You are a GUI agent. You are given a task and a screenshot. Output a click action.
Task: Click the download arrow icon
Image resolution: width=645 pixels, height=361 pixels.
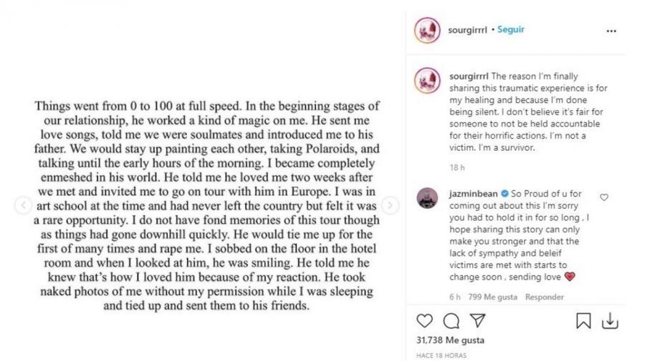tap(609, 321)
